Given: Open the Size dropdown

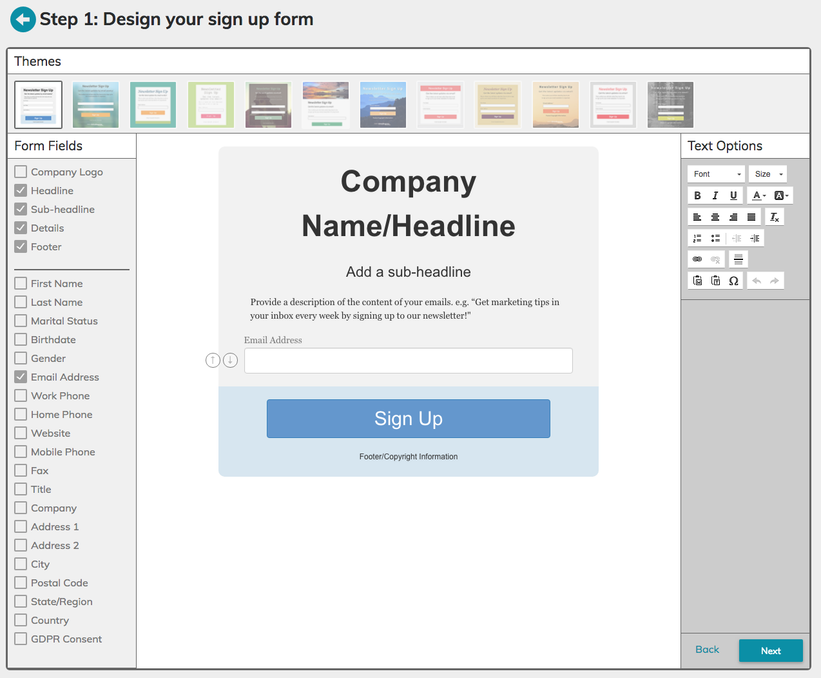Looking at the screenshot, I should click(x=767, y=174).
